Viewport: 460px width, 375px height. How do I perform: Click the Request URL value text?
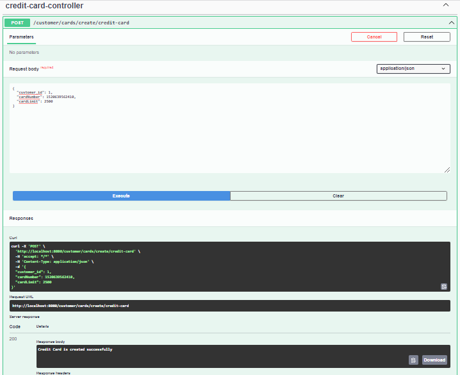[x=70, y=306]
